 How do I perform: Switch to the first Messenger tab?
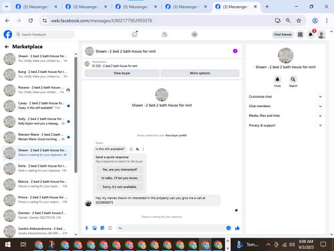click(x=35, y=7)
